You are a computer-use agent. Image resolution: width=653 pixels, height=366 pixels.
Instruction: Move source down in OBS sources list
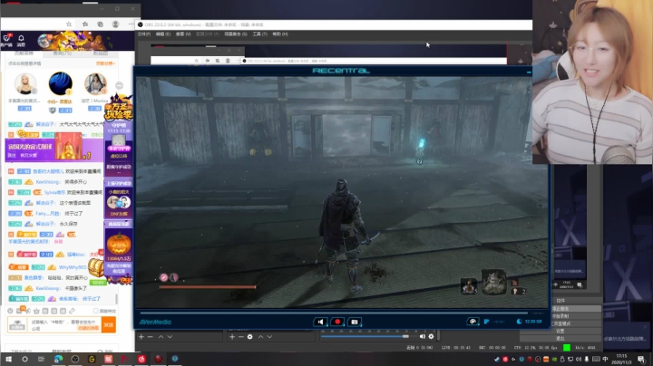coord(270,336)
